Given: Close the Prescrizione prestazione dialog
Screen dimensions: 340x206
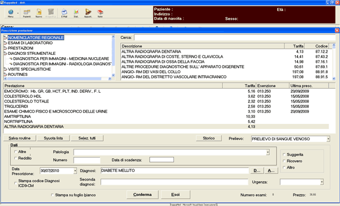Looking at the screenshot, I should coord(337,31).
